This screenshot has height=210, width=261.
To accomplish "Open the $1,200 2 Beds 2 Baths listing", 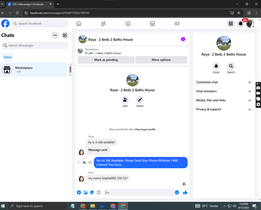I will [x=103, y=53].
